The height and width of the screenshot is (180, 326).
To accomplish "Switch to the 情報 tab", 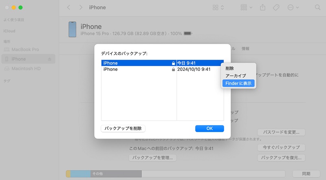I will point(245,49).
